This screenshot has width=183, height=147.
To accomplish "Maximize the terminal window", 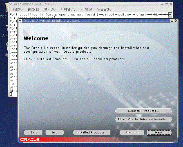I will coord(167,4).
